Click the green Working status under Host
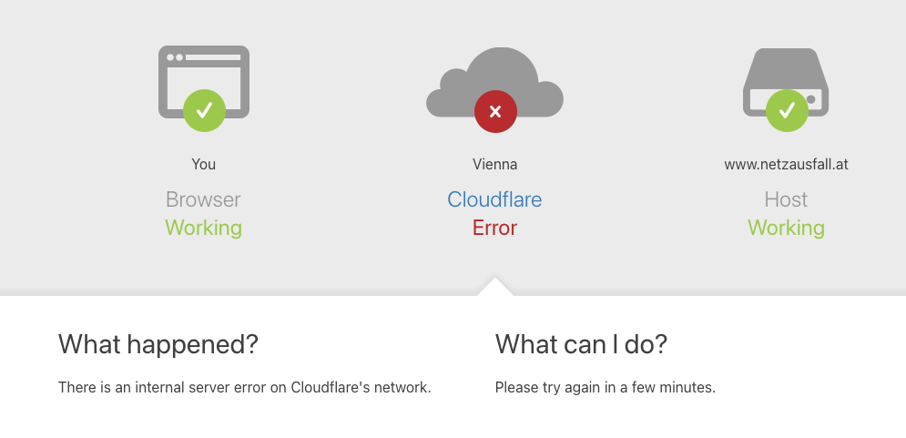The width and height of the screenshot is (906, 438). click(786, 228)
